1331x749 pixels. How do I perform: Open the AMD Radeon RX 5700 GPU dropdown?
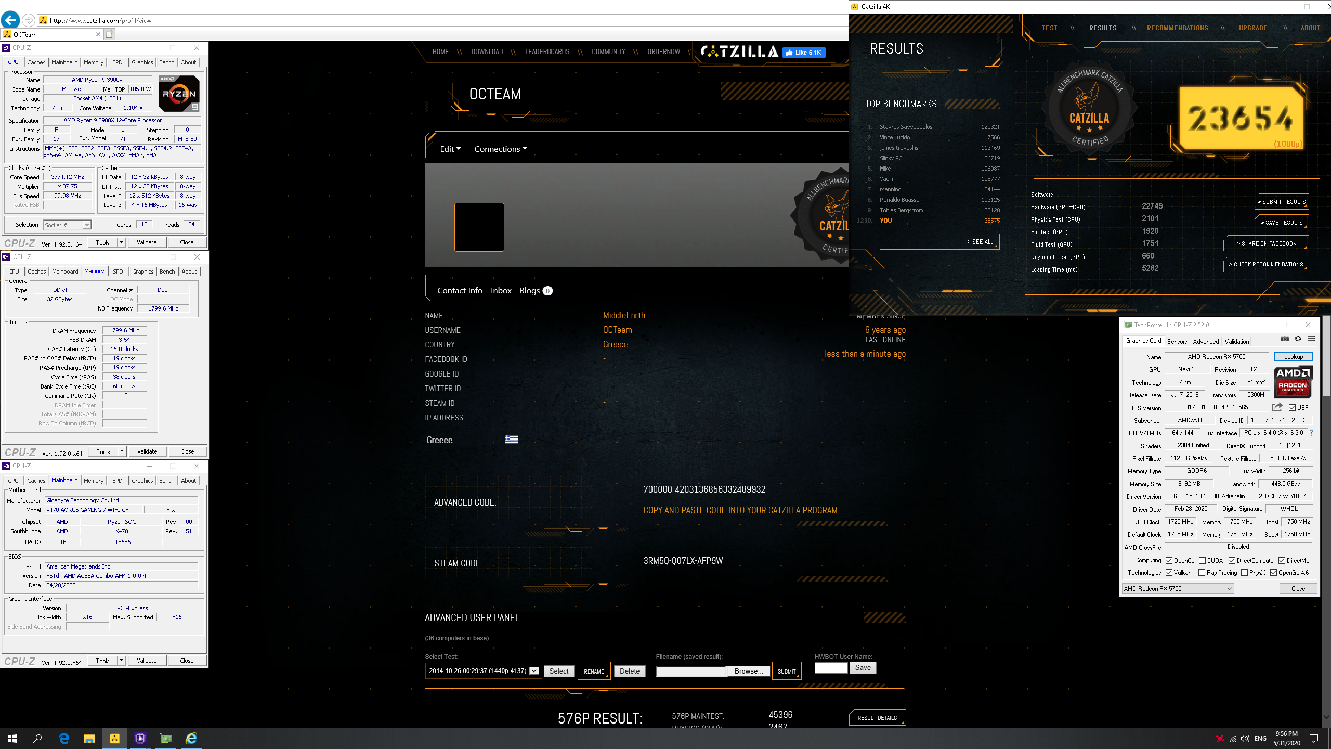1178,589
